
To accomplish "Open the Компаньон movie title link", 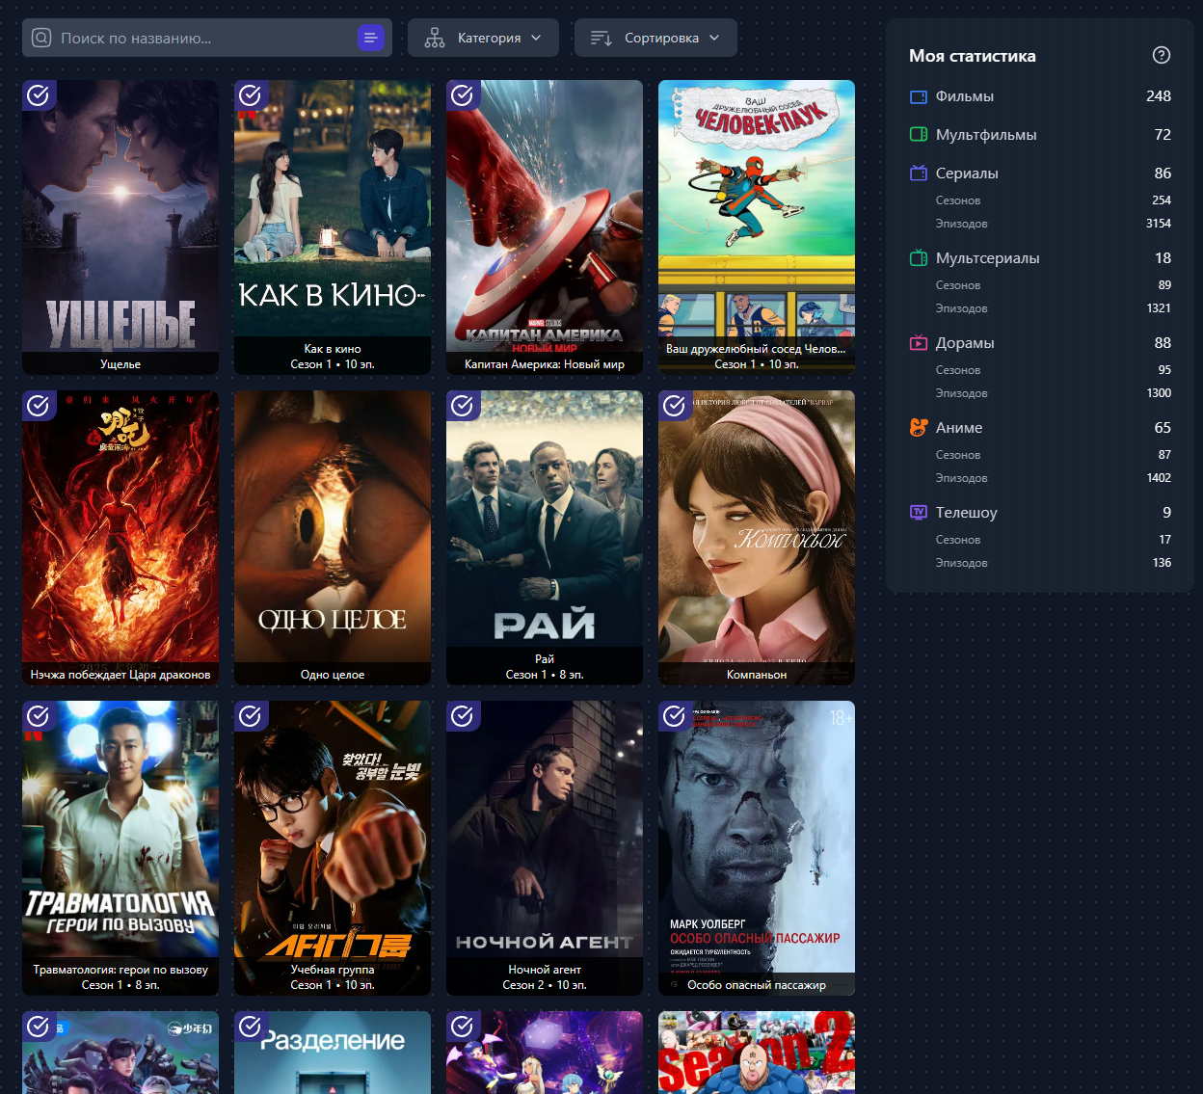I will 757,675.
